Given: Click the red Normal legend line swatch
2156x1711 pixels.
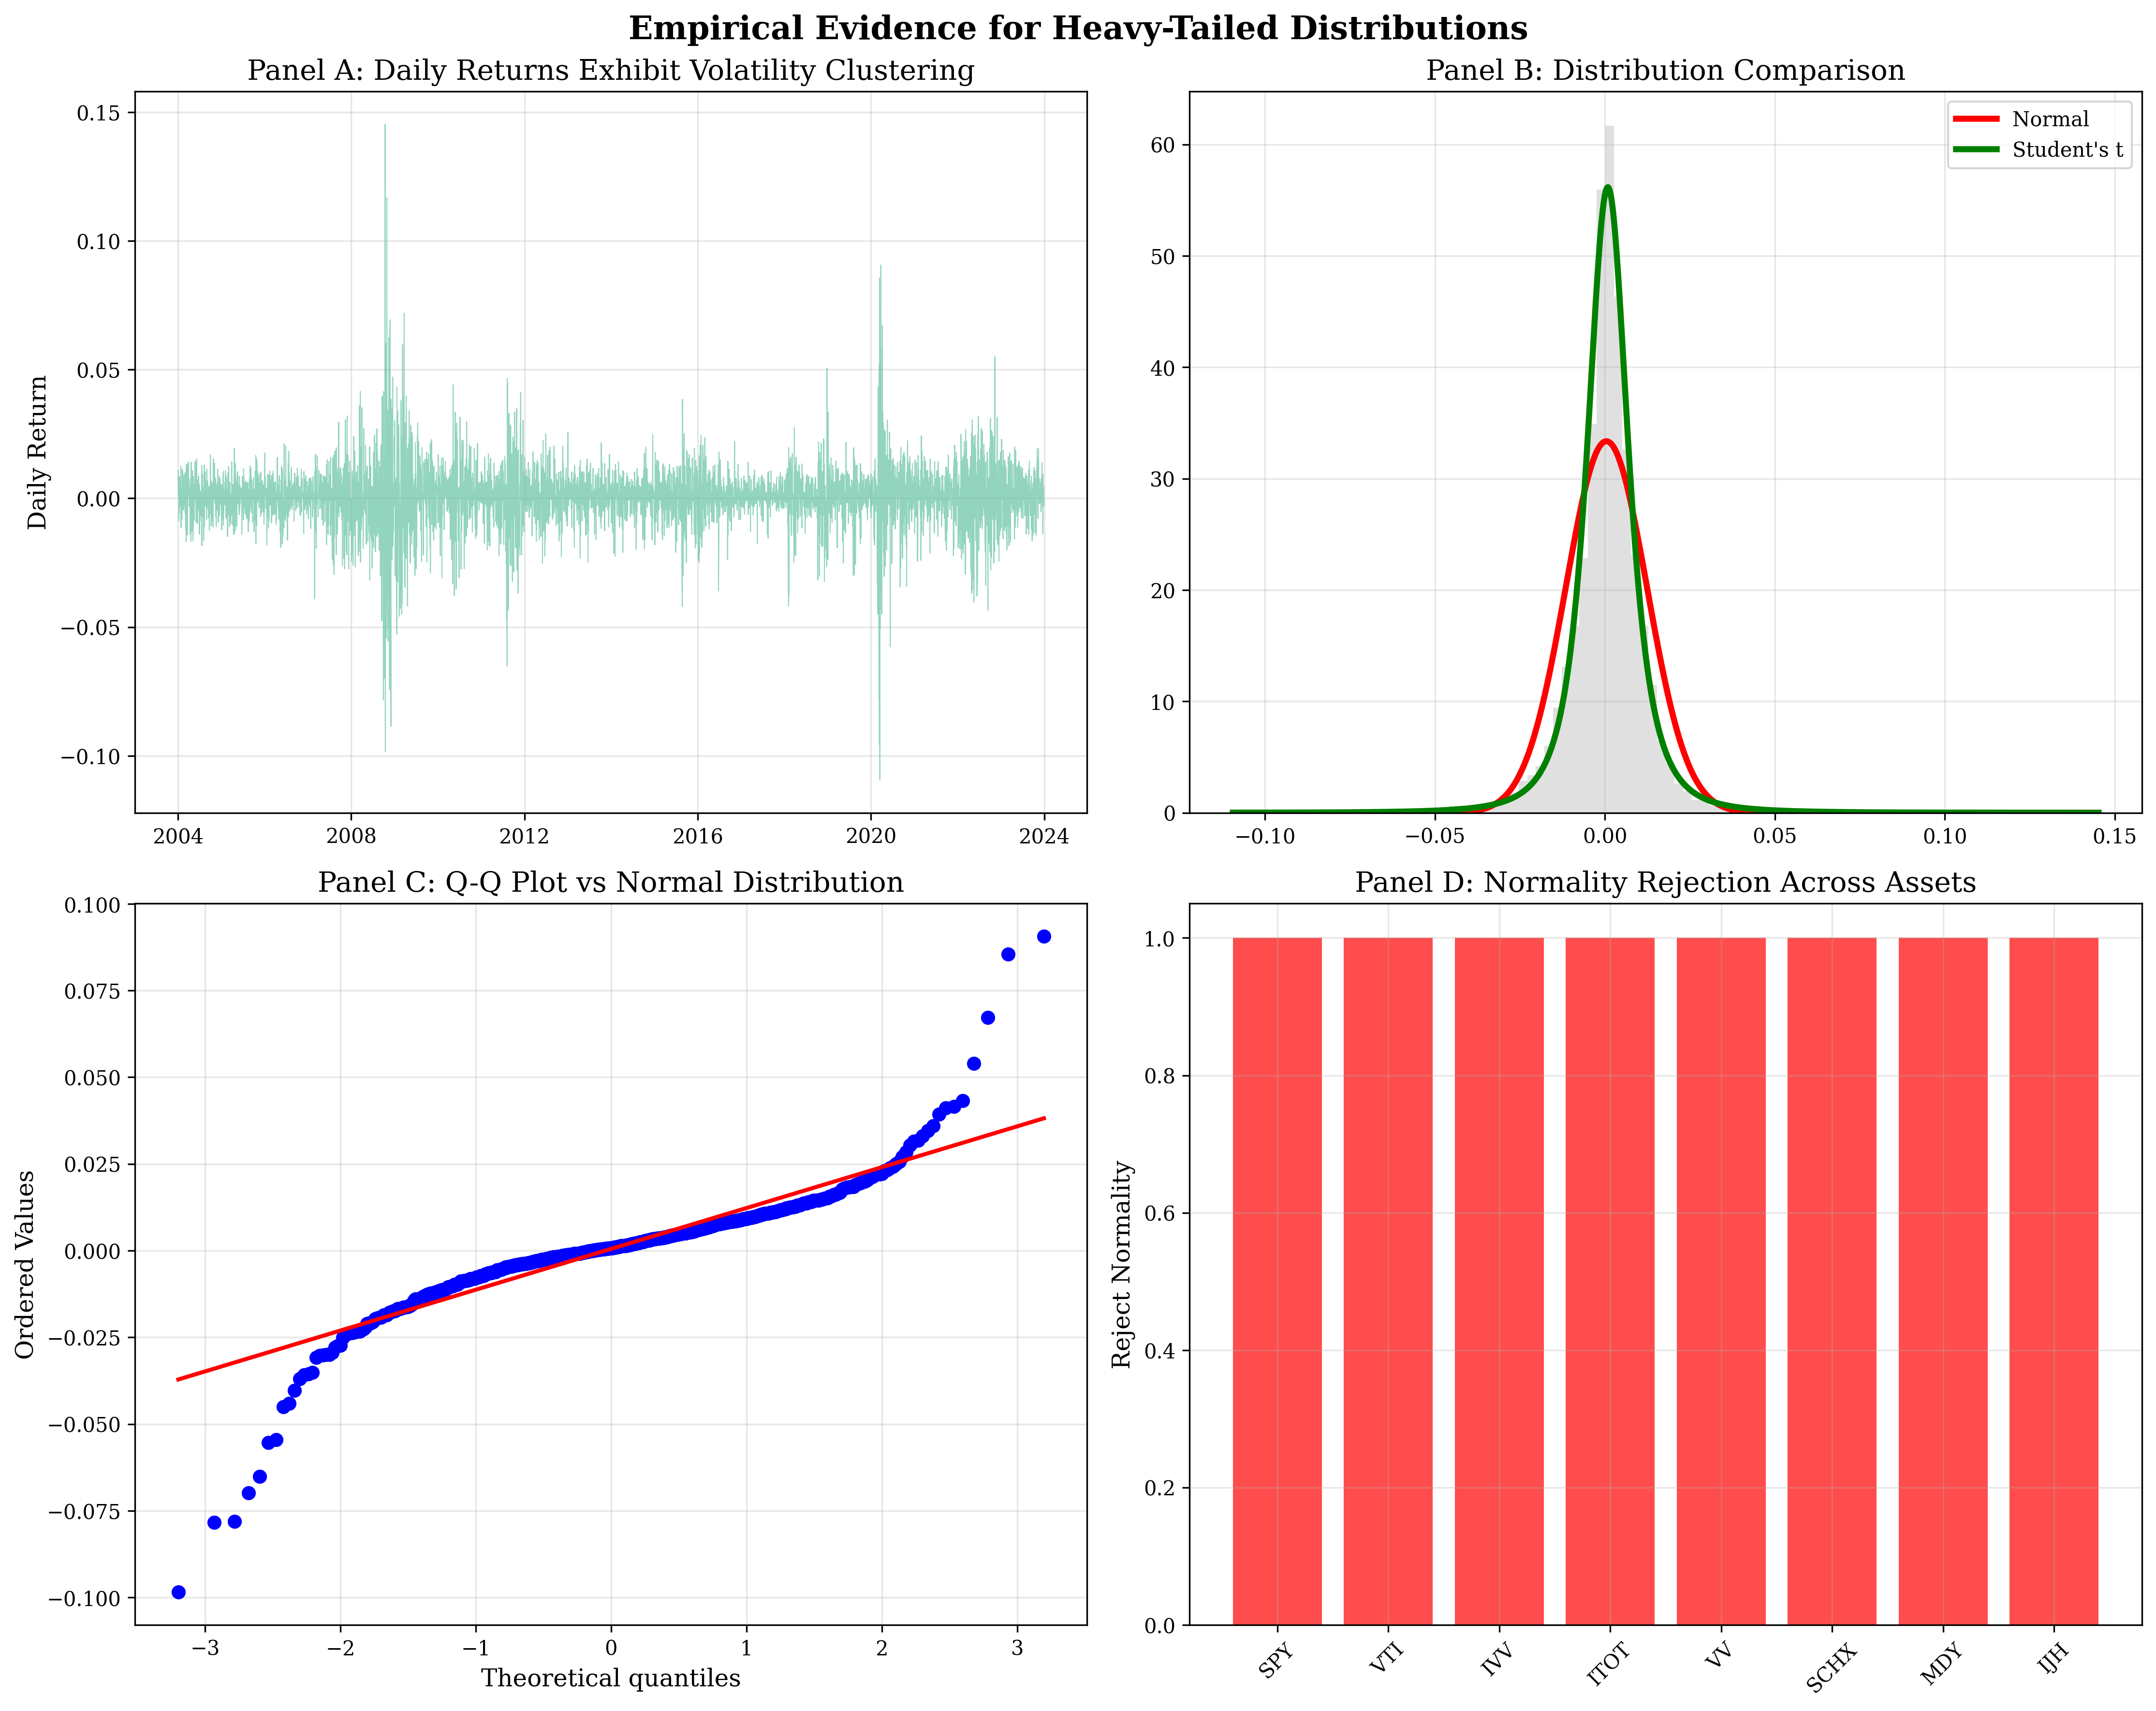Looking at the screenshot, I should coord(1976,119).
